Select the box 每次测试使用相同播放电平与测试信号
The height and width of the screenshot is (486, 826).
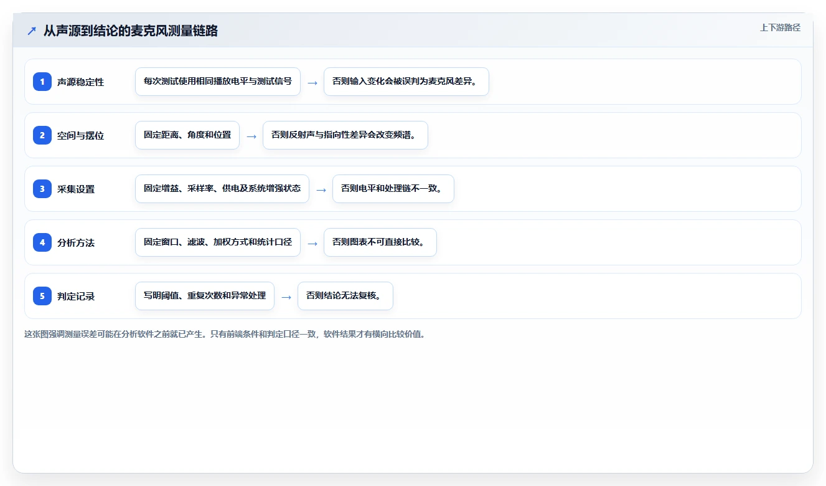click(x=218, y=82)
